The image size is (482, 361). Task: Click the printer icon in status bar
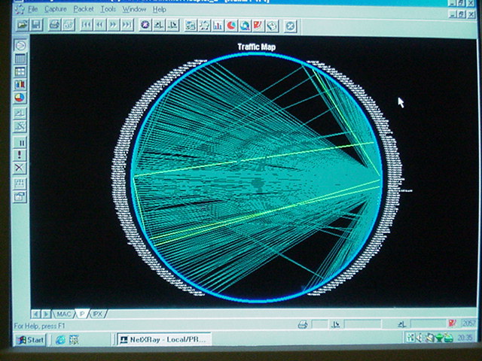[x=303, y=324]
